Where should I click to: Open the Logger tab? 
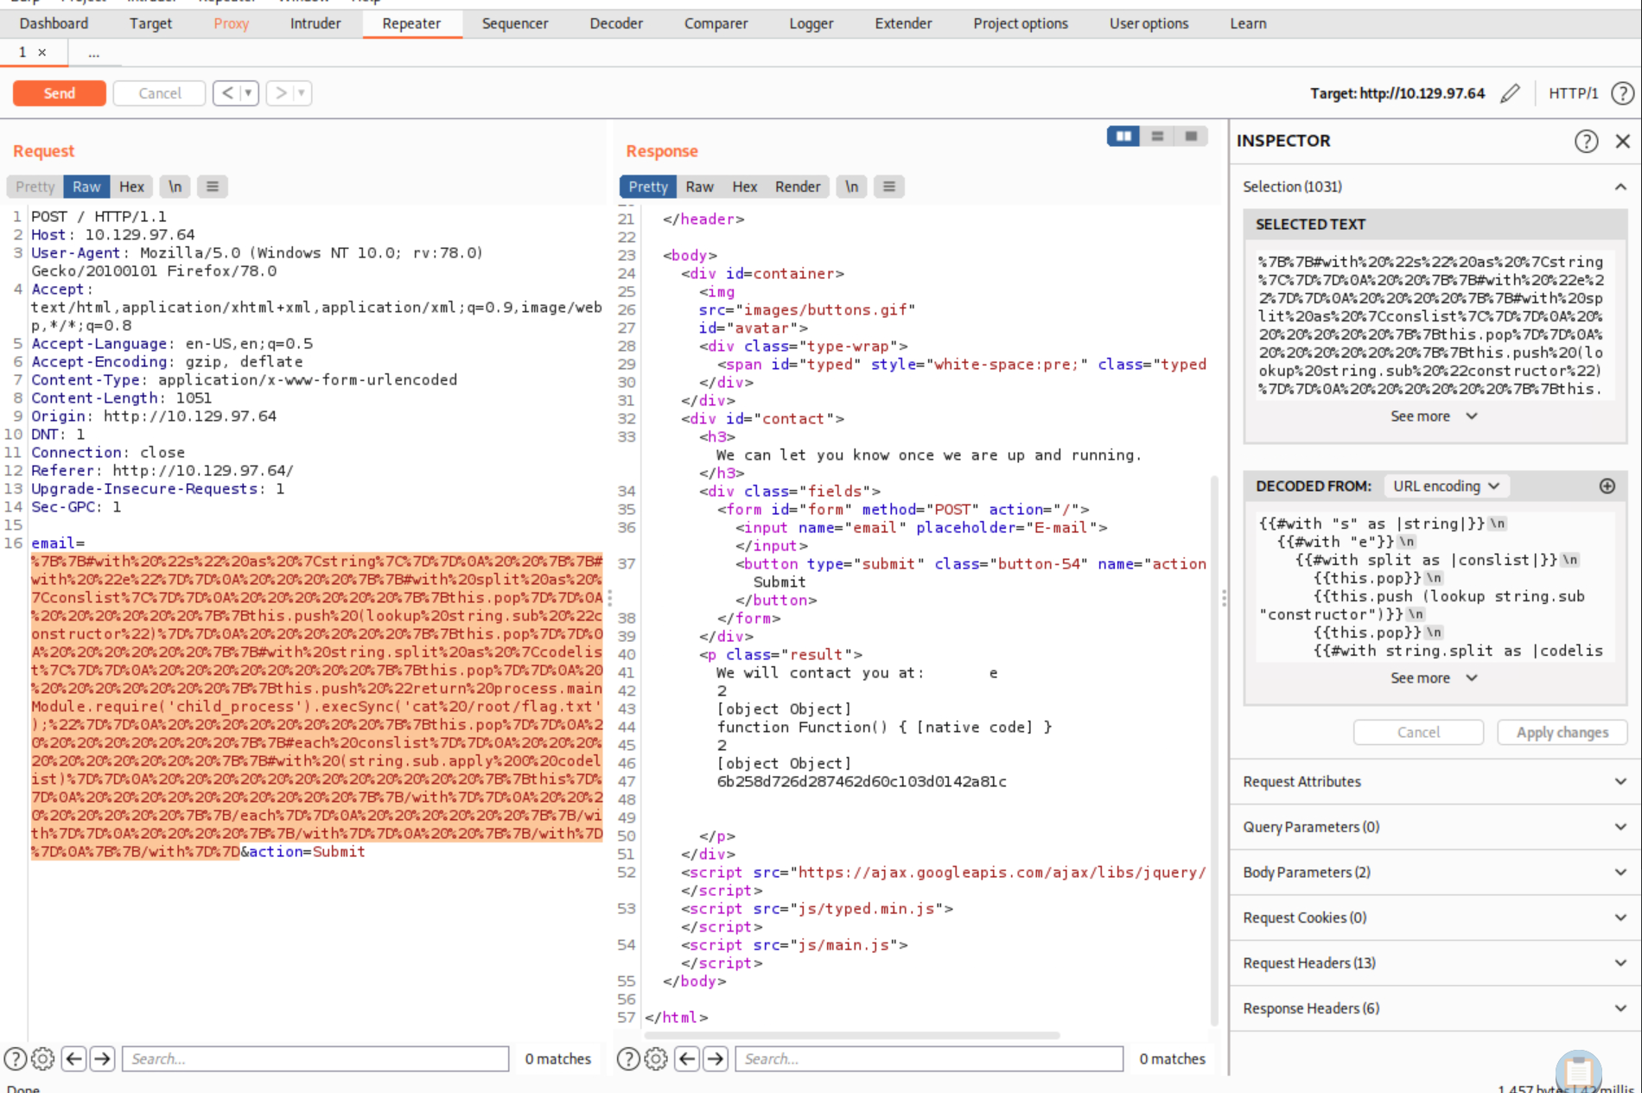click(811, 23)
